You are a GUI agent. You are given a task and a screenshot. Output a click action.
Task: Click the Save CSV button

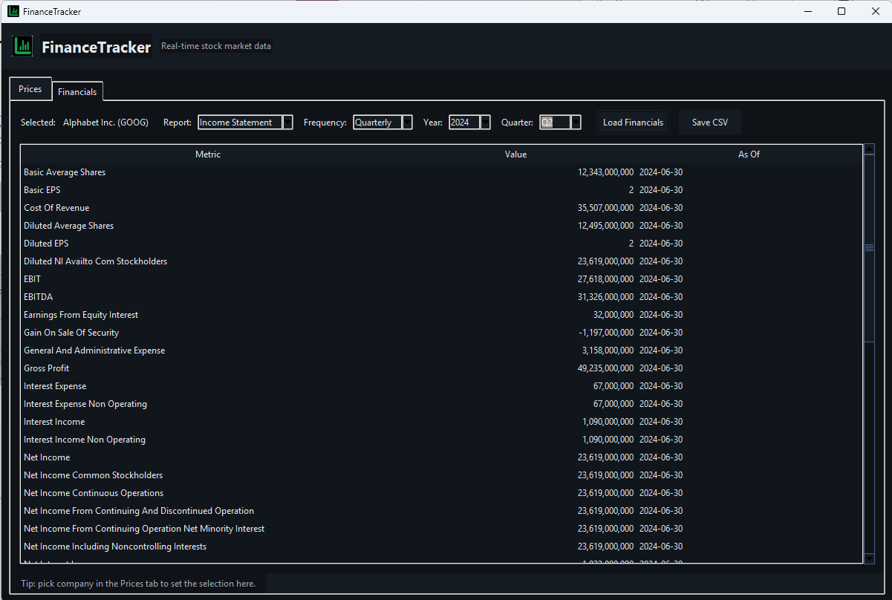709,123
